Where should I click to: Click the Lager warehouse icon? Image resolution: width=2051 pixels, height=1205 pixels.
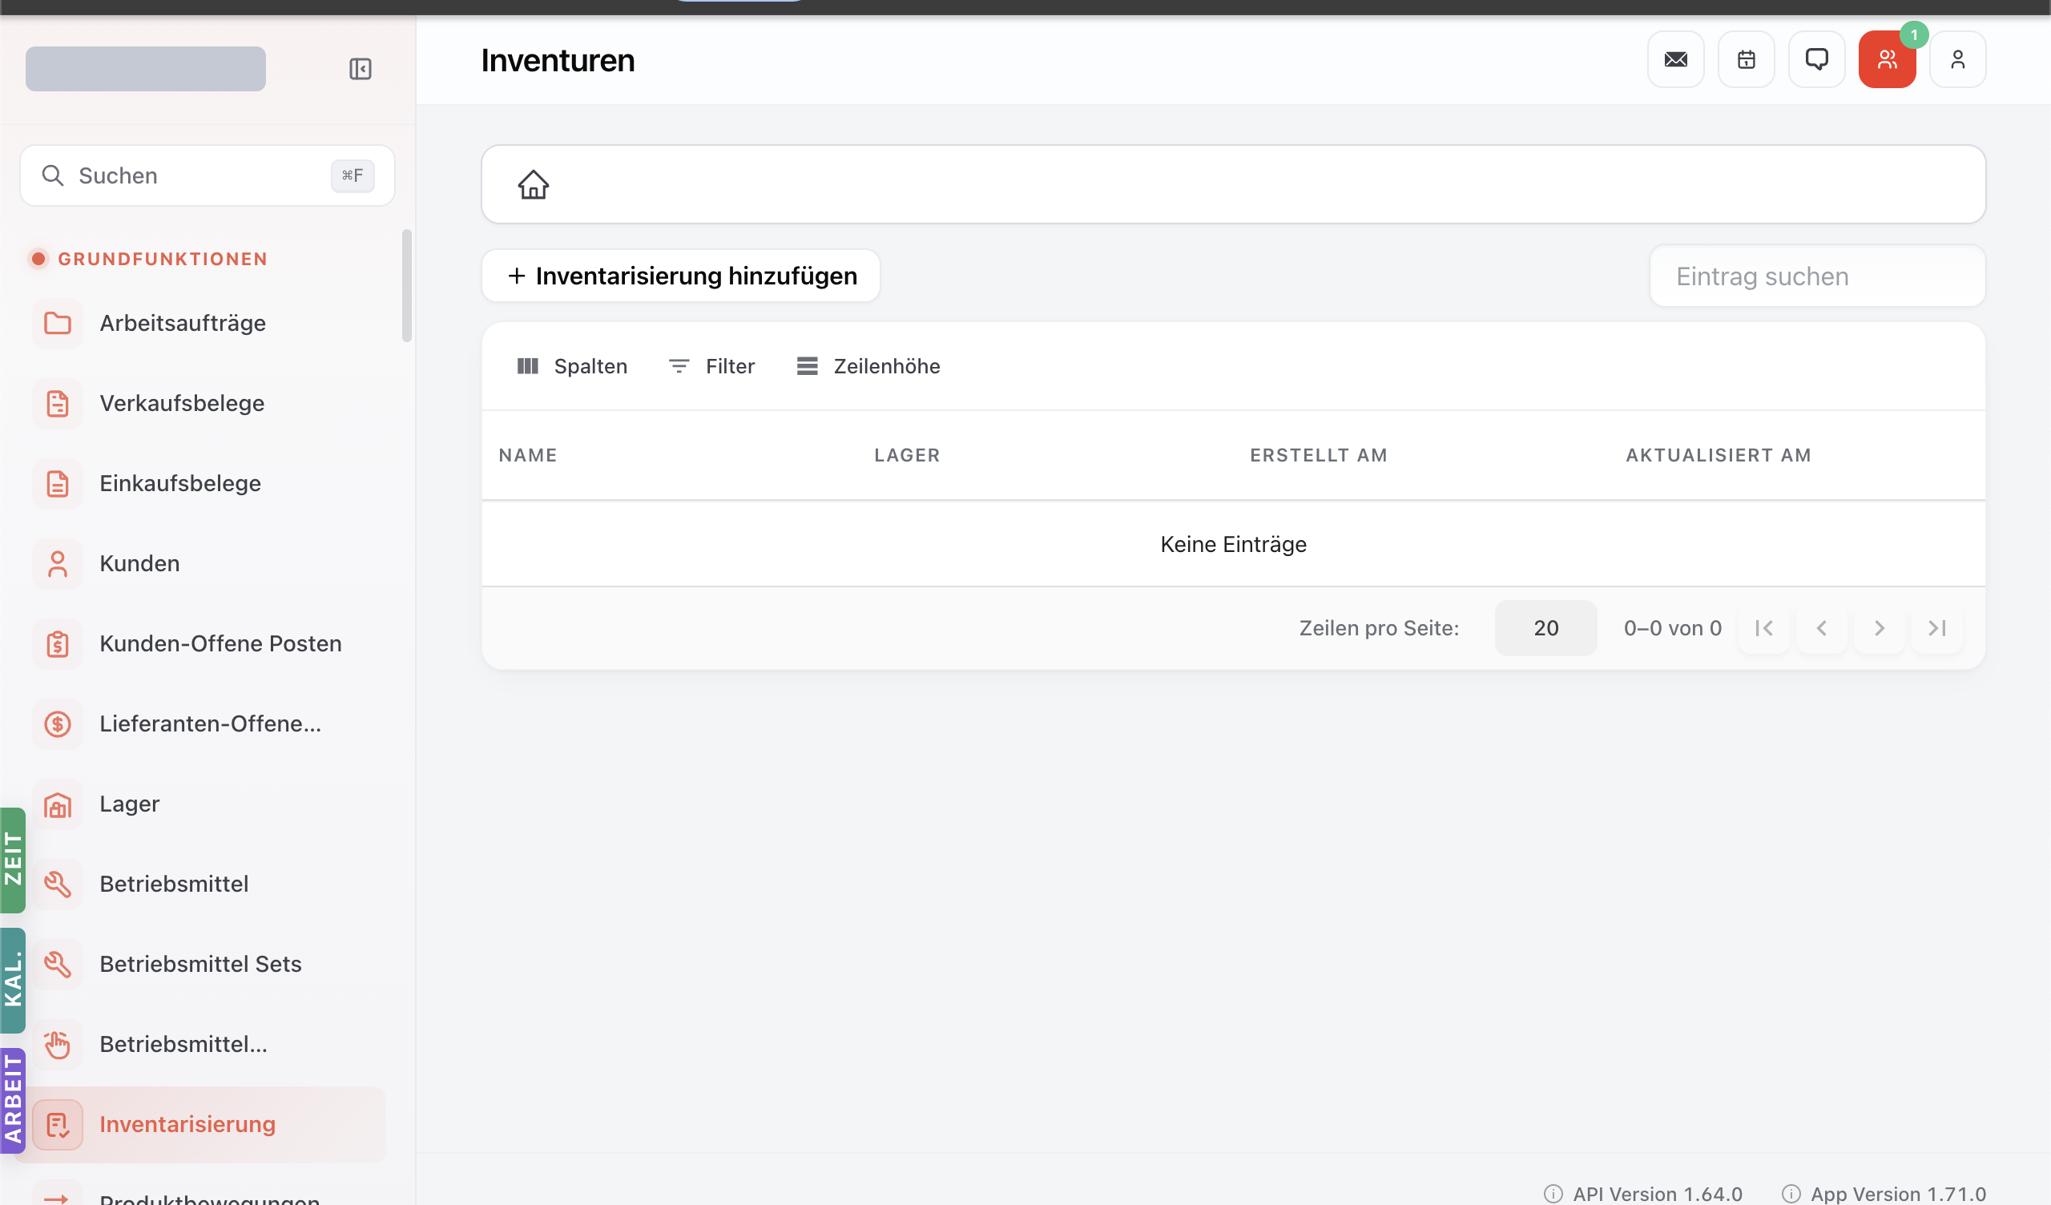click(58, 804)
